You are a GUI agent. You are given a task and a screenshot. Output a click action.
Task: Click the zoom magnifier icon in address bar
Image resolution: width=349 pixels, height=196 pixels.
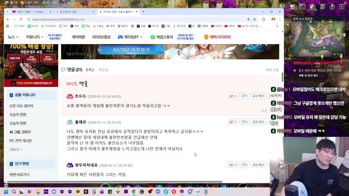(248, 20)
